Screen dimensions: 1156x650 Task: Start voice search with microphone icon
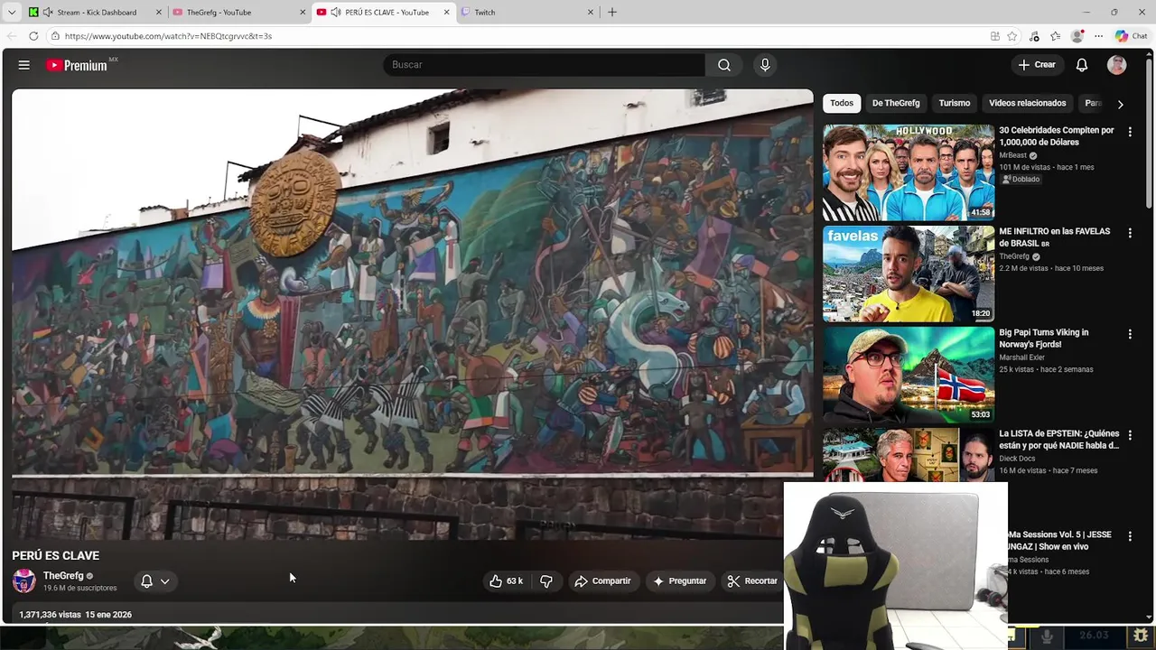click(x=765, y=65)
